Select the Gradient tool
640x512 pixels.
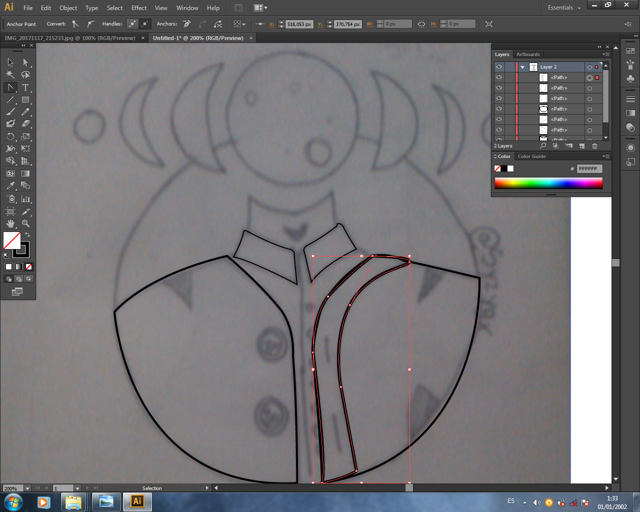pyautogui.click(x=25, y=173)
